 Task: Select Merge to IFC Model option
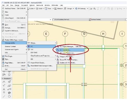click(70, 57)
